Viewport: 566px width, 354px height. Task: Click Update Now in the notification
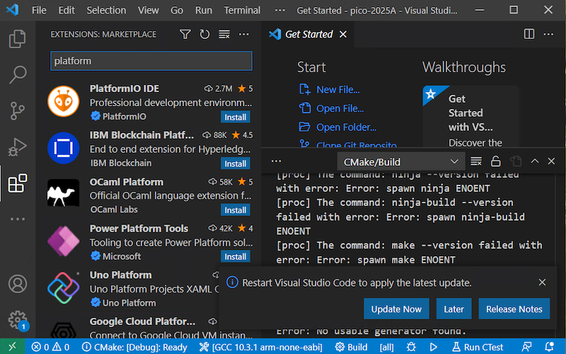click(x=396, y=309)
